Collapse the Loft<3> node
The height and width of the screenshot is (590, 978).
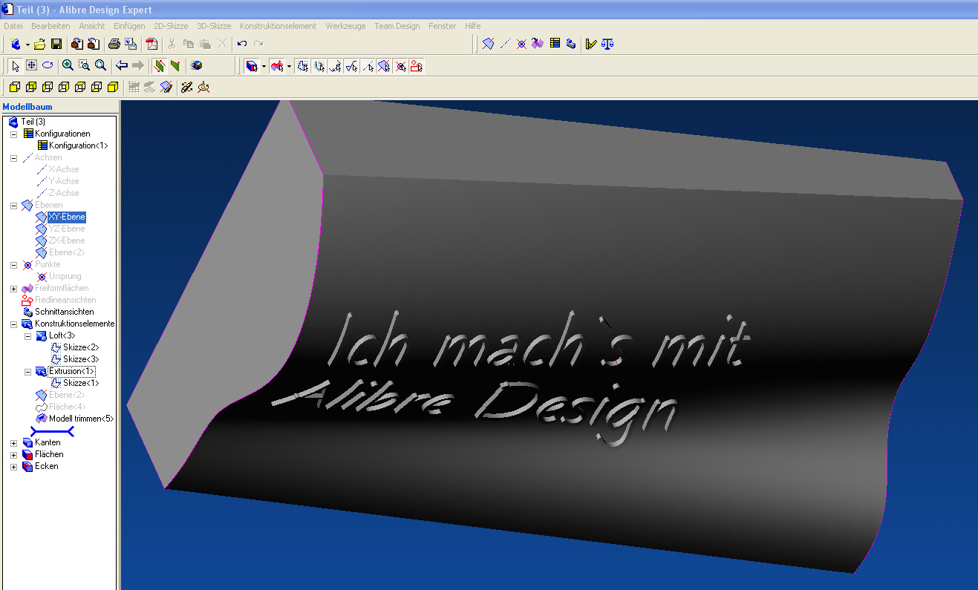click(x=28, y=335)
